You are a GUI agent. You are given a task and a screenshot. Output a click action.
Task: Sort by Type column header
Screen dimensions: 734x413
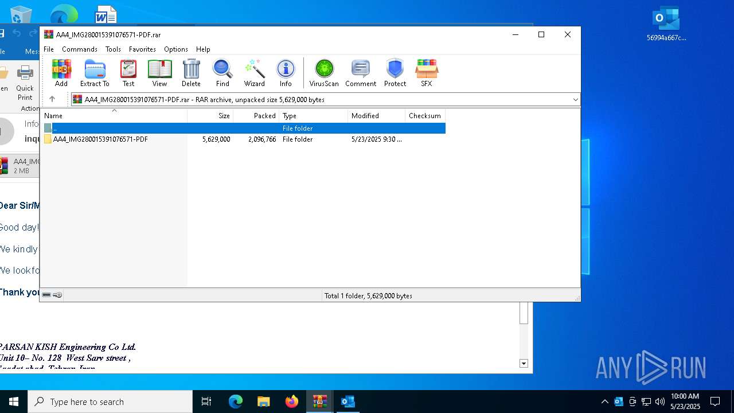coord(314,116)
